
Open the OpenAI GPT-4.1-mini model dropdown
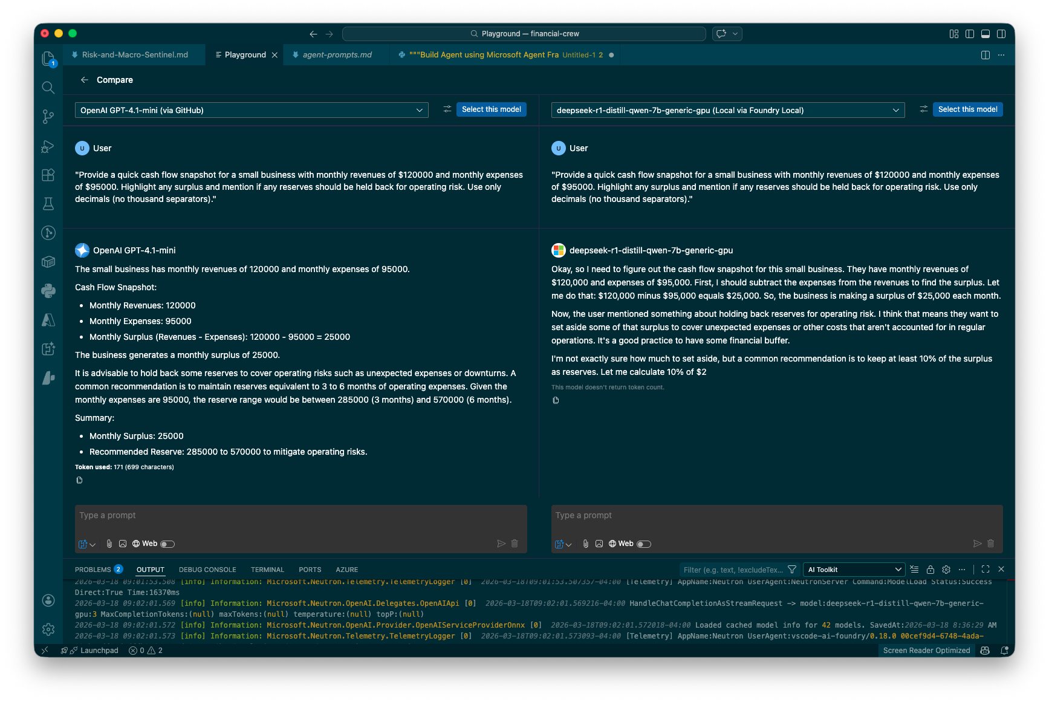[252, 110]
